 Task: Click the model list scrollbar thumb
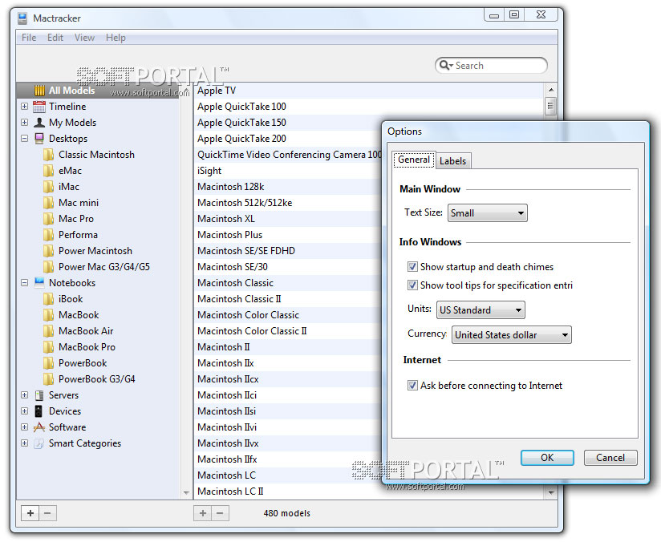coord(550,106)
